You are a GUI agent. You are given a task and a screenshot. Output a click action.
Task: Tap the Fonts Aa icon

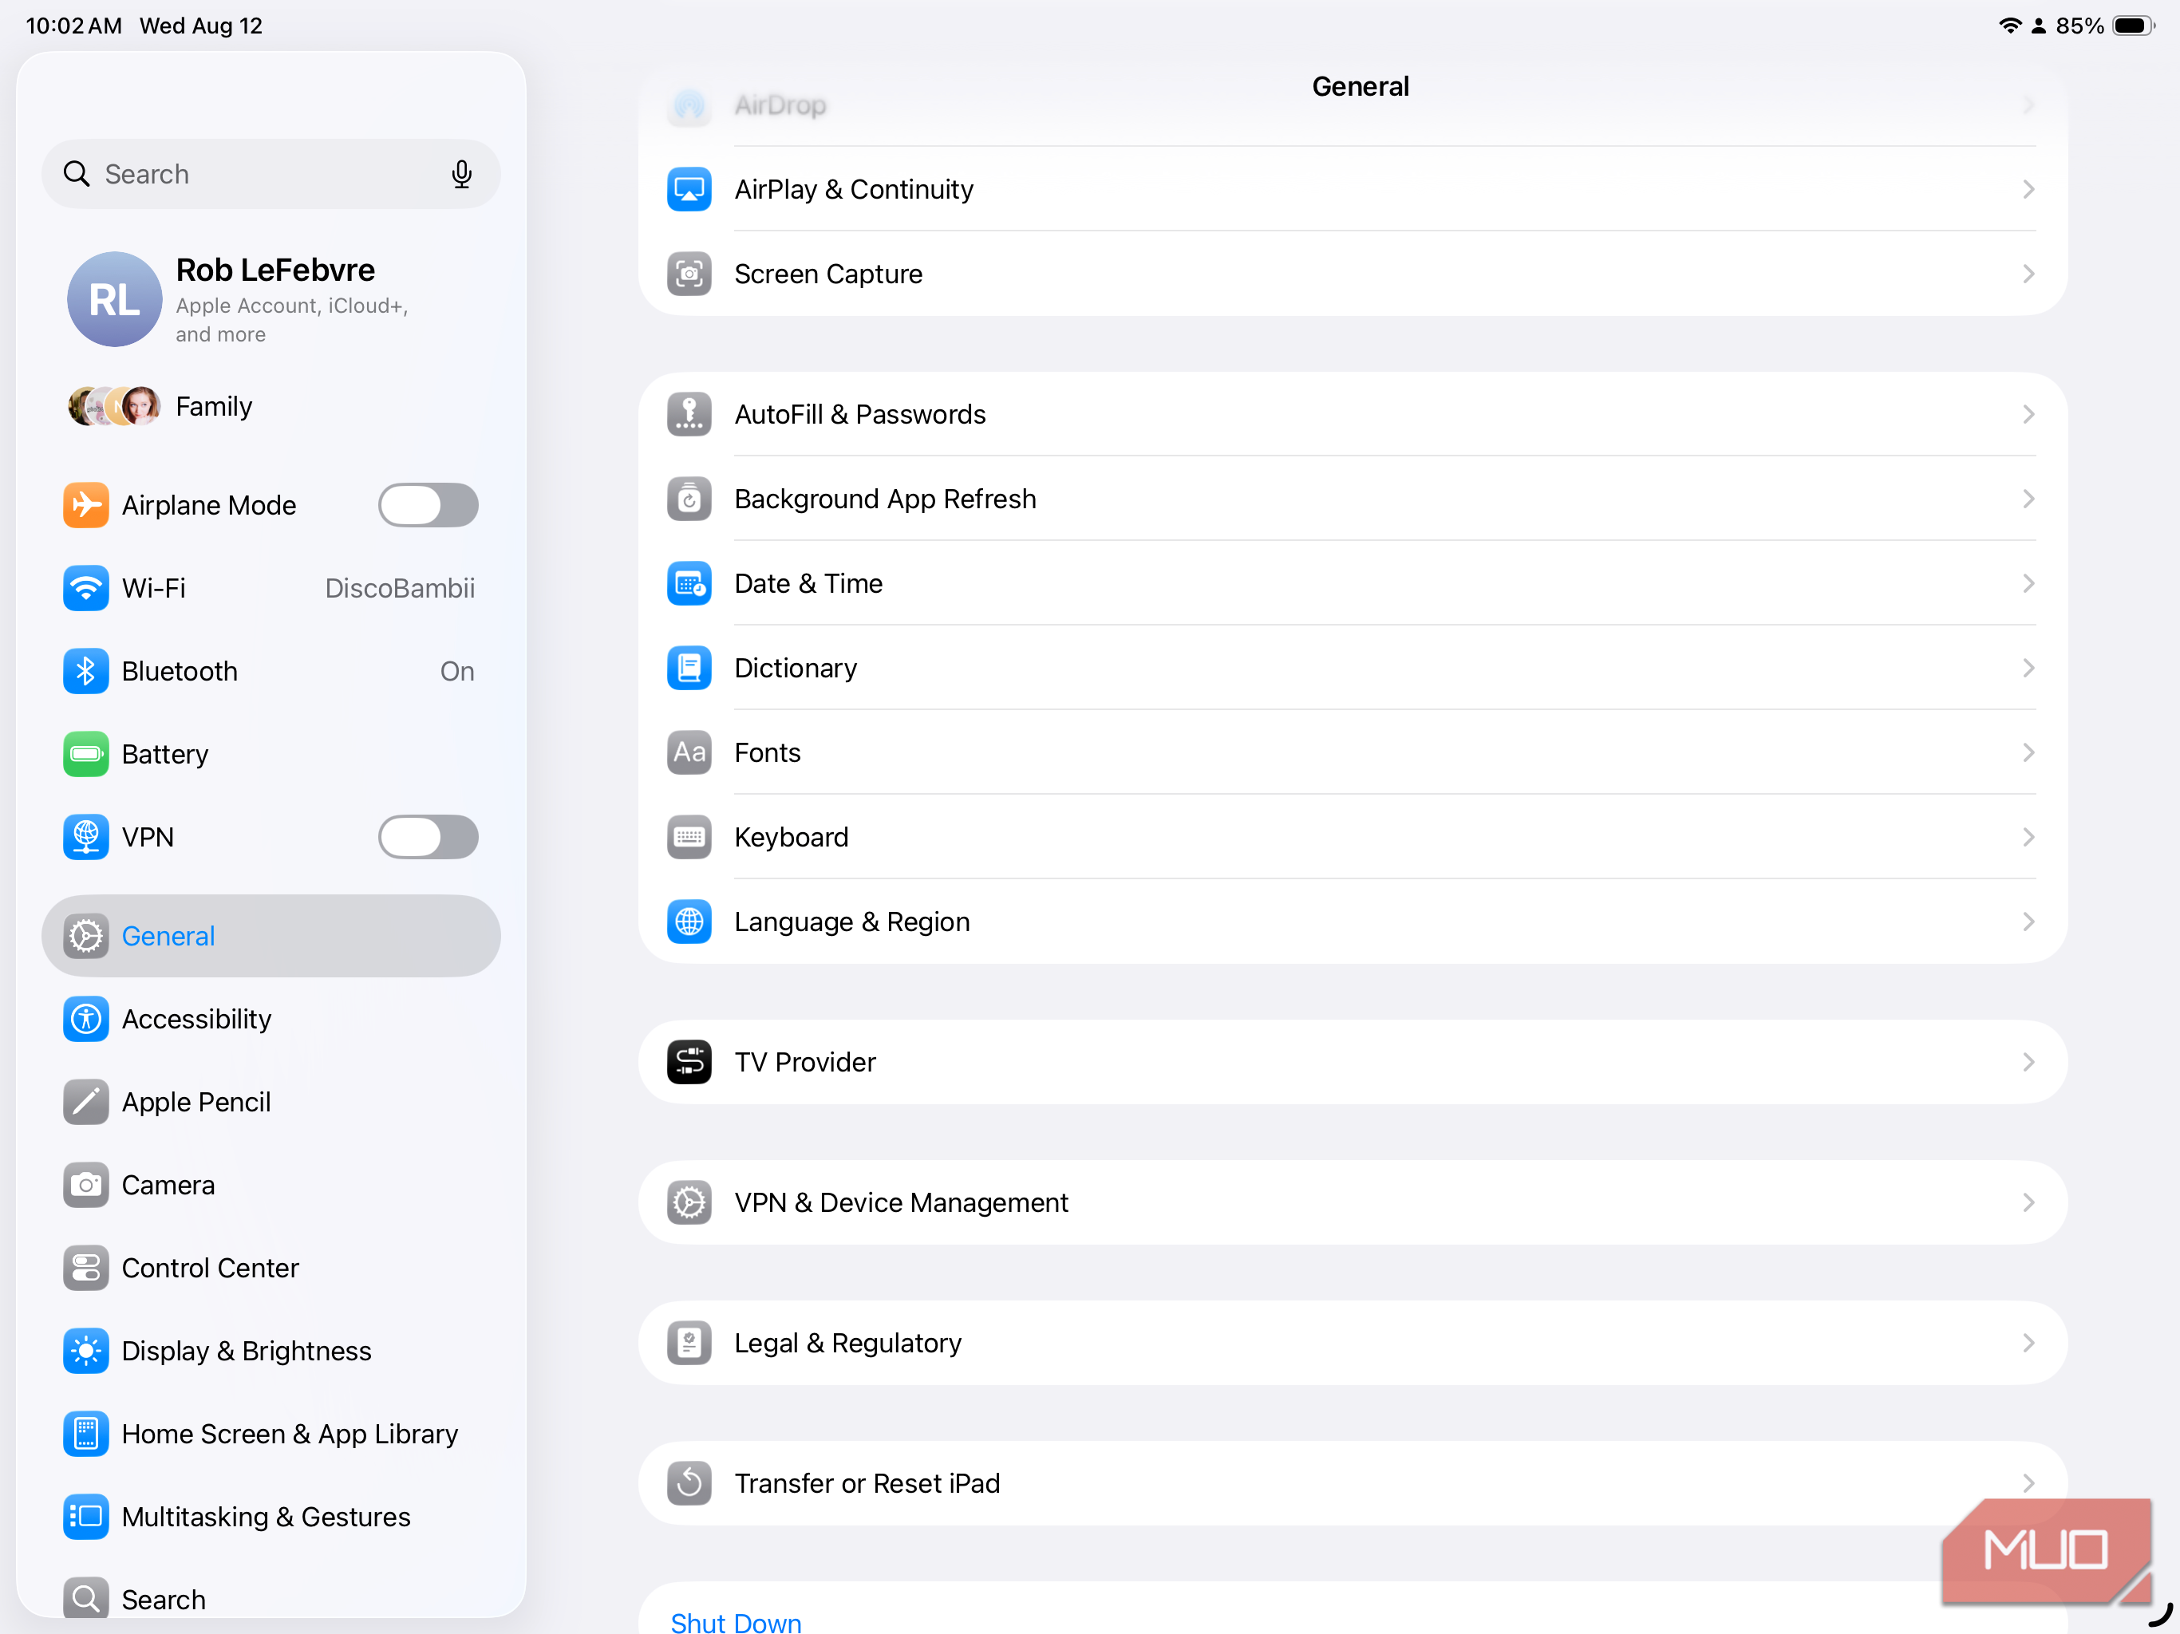point(689,753)
